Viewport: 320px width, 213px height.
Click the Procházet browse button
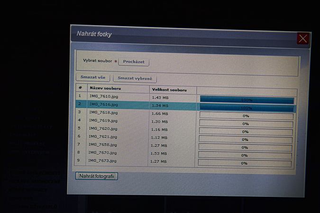(x=134, y=62)
